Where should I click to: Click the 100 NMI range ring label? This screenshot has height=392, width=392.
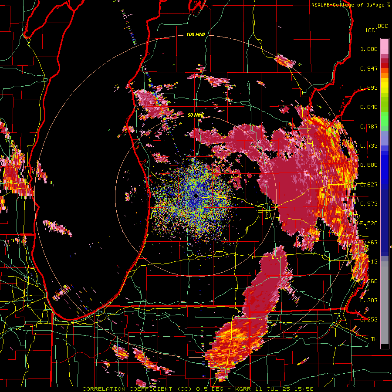click(x=196, y=34)
